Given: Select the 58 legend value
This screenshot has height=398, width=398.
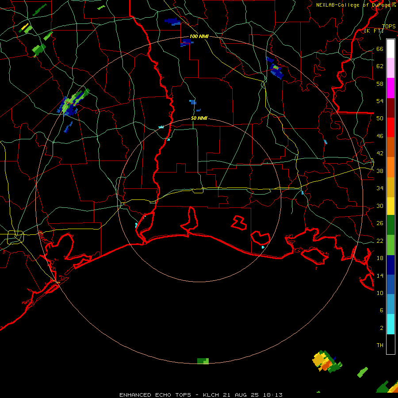Looking at the screenshot, I should (380, 84).
